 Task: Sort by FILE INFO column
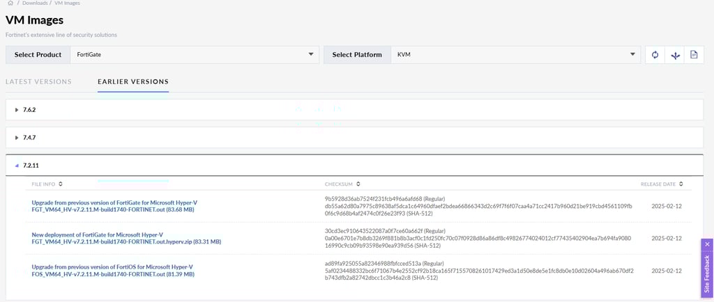click(47, 184)
